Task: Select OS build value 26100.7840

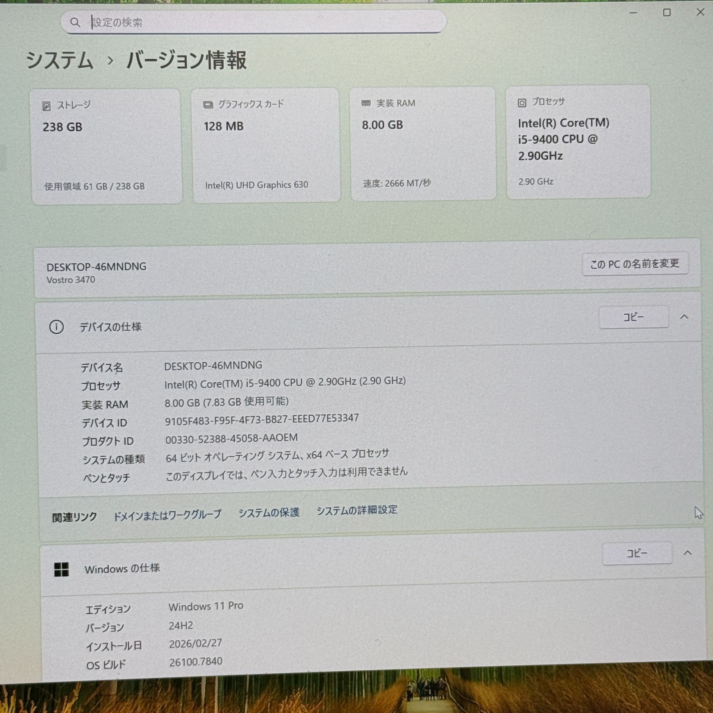Action: pos(196,662)
